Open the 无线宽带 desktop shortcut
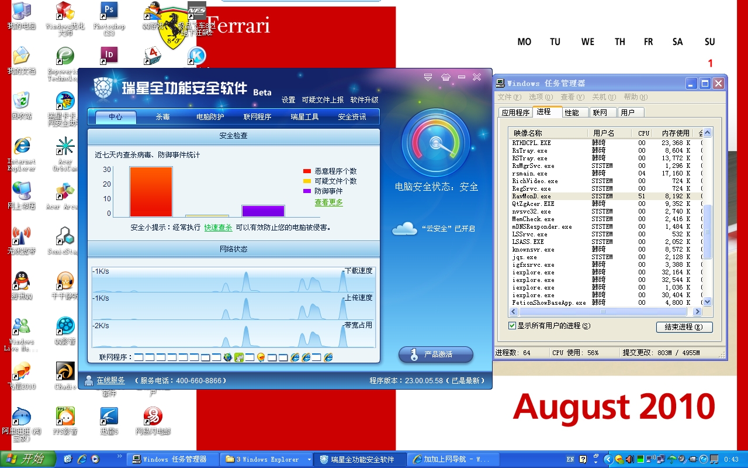The width and height of the screenshot is (748, 468). point(21,239)
